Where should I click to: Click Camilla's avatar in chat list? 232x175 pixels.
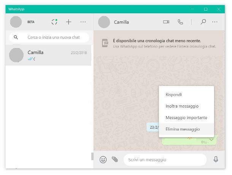click(x=16, y=55)
